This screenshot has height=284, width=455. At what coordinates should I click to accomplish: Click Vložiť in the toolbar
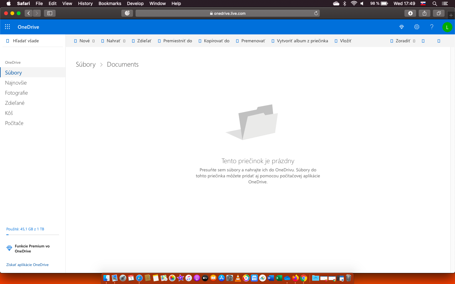coord(343,41)
